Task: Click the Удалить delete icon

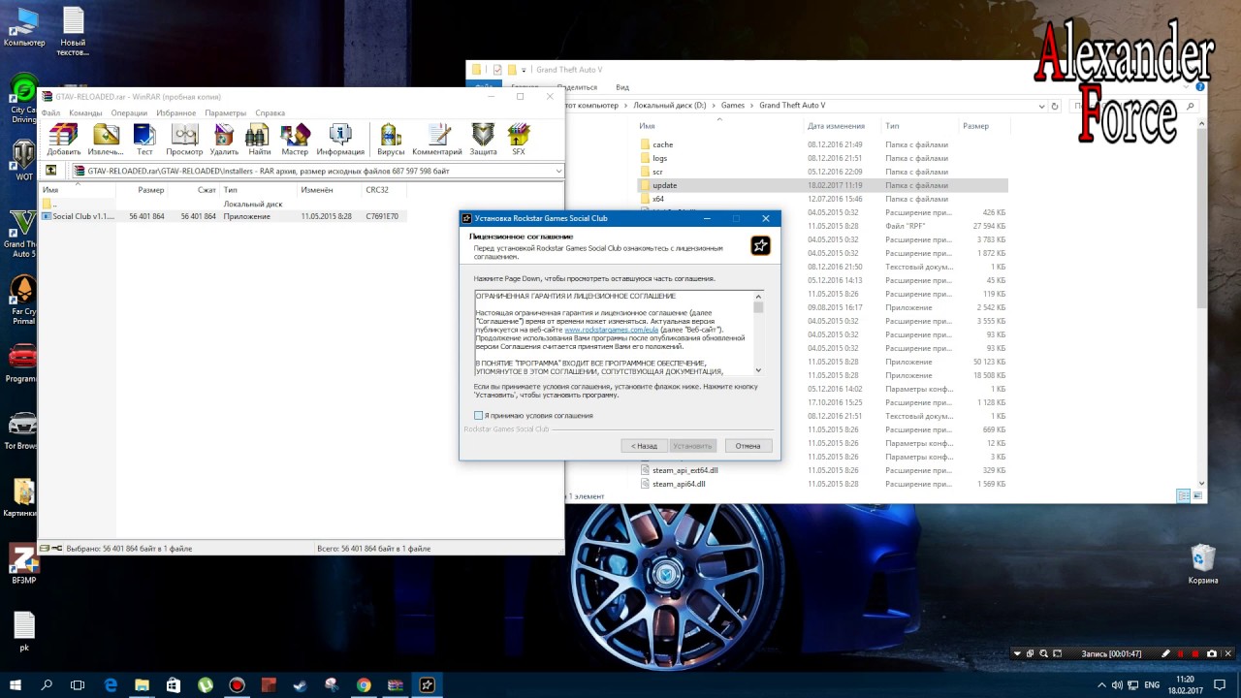Action: [224, 139]
